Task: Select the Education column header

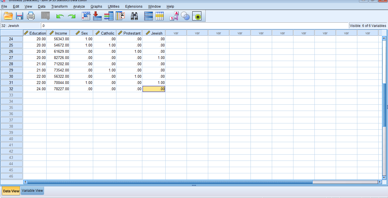Action: [x=35, y=33]
